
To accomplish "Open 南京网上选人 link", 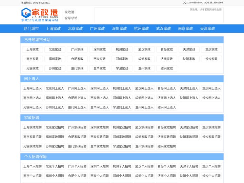I will 33,98.
